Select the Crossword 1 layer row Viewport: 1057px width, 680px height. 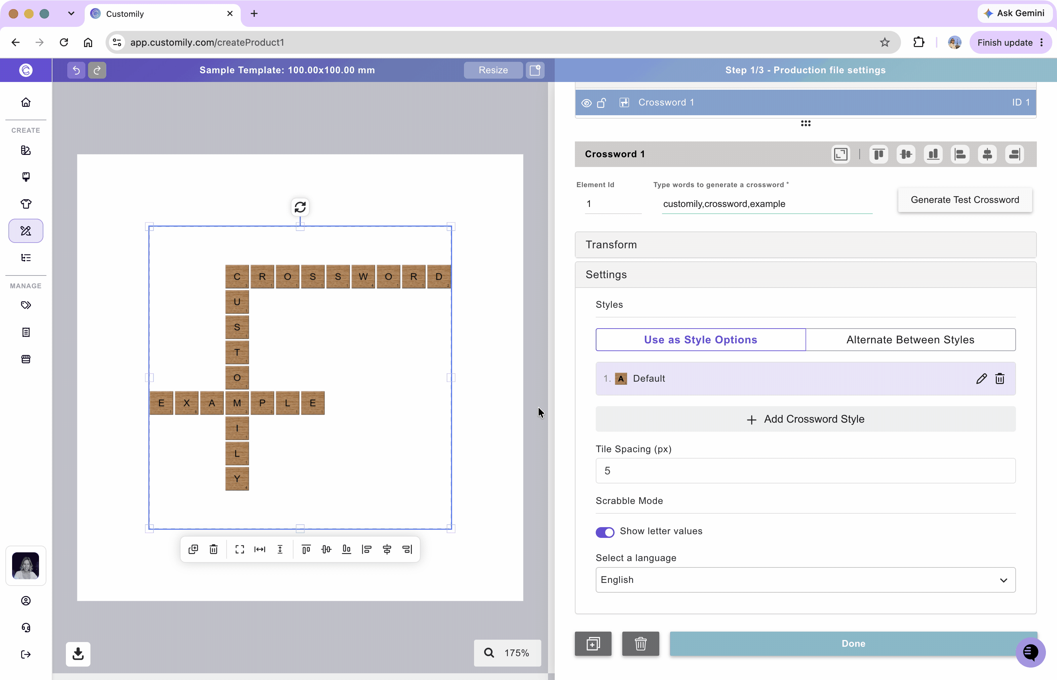pyautogui.click(x=805, y=102)
